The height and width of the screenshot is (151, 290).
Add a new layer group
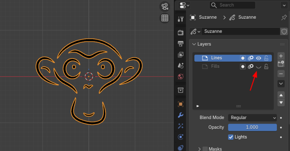281,63
